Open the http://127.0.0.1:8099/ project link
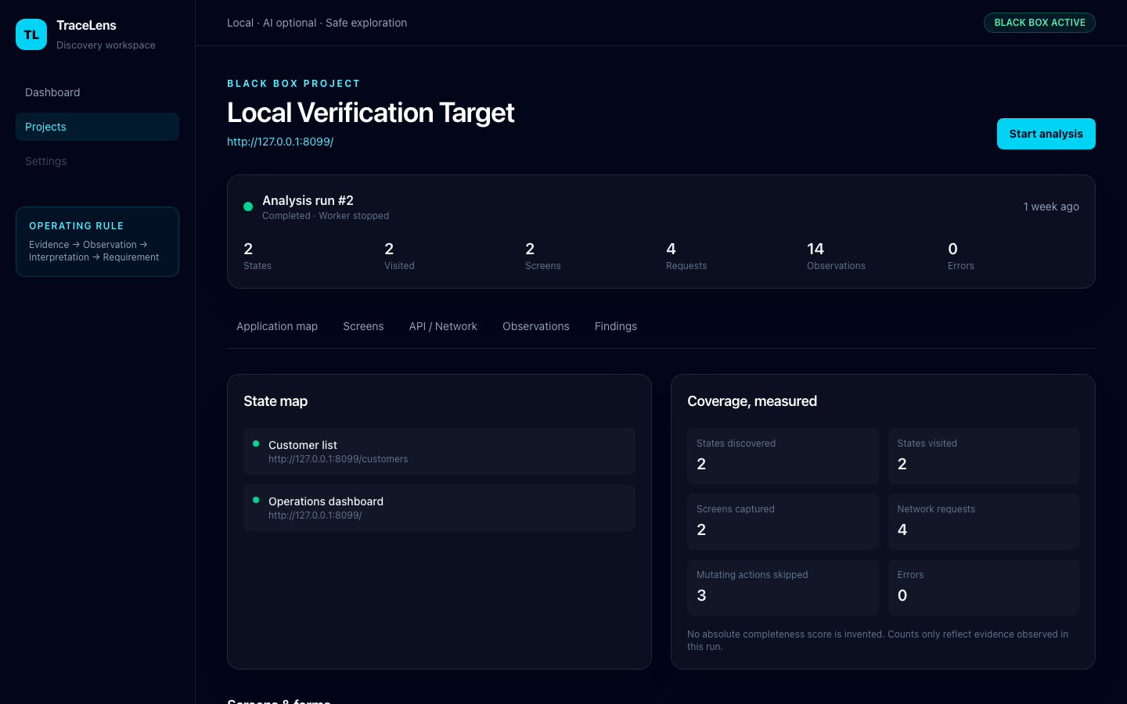 coord(280,142)
